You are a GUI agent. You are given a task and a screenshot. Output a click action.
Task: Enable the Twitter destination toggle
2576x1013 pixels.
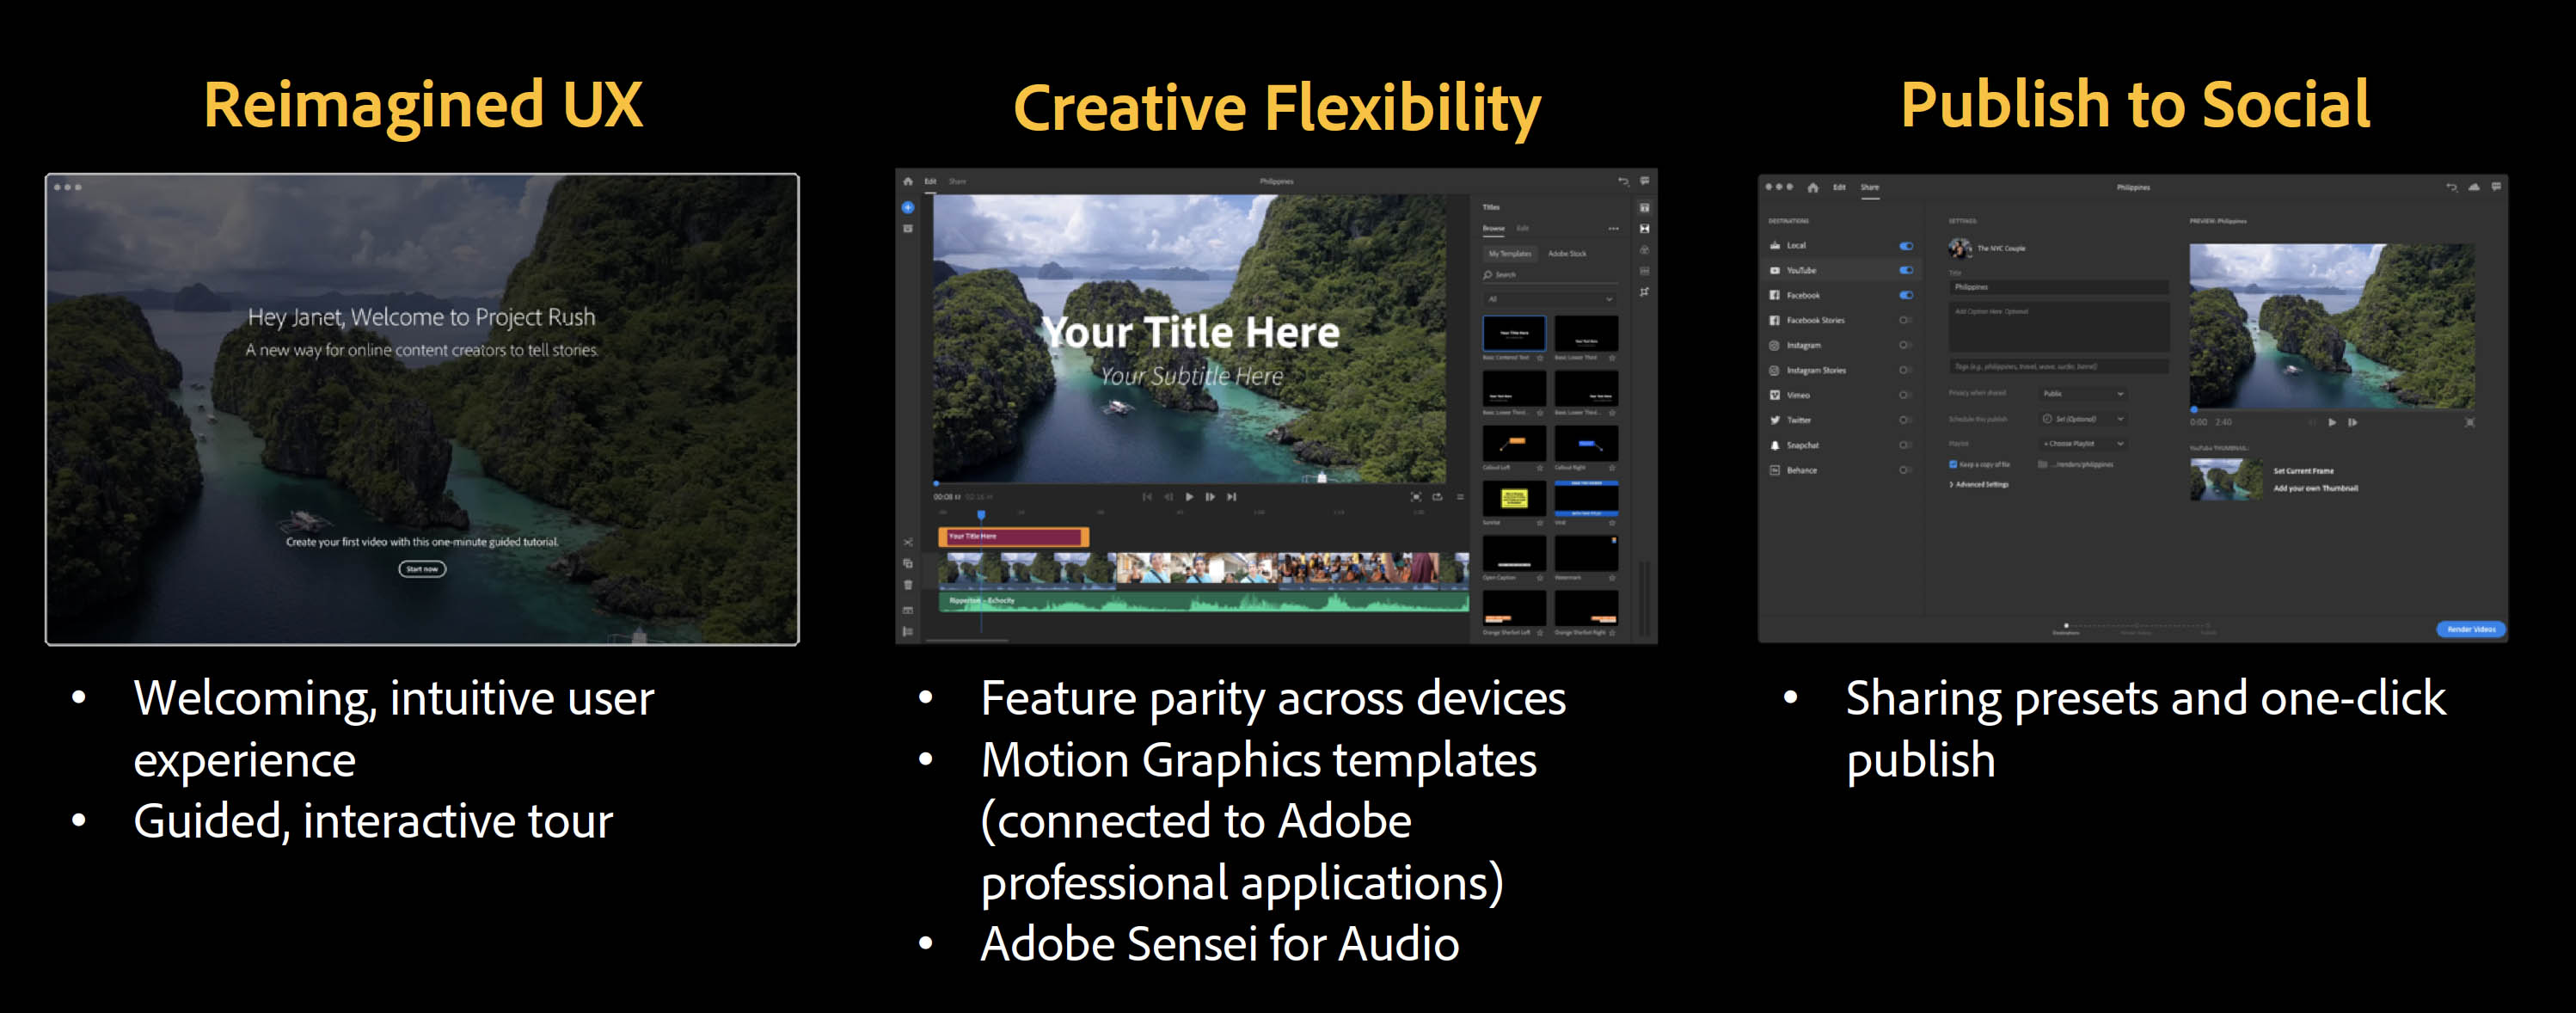coord(1906,421)
